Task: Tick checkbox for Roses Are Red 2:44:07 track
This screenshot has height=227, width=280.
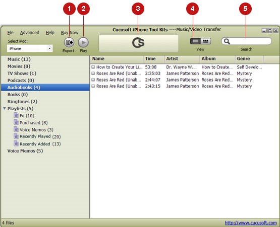Action: pos(93,80)
